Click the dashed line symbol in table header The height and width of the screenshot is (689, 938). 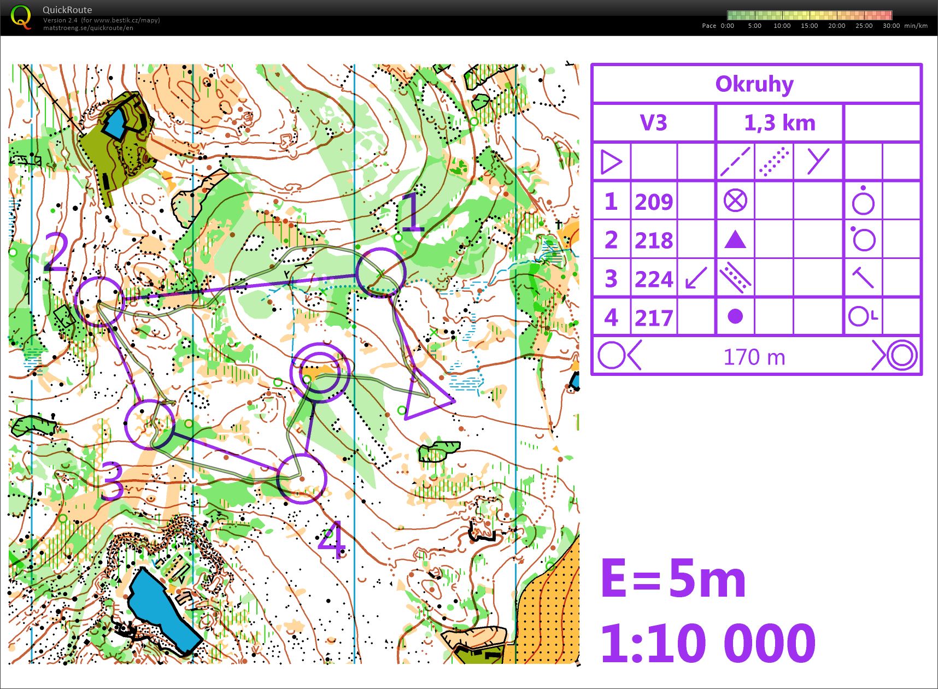[735, 162]
